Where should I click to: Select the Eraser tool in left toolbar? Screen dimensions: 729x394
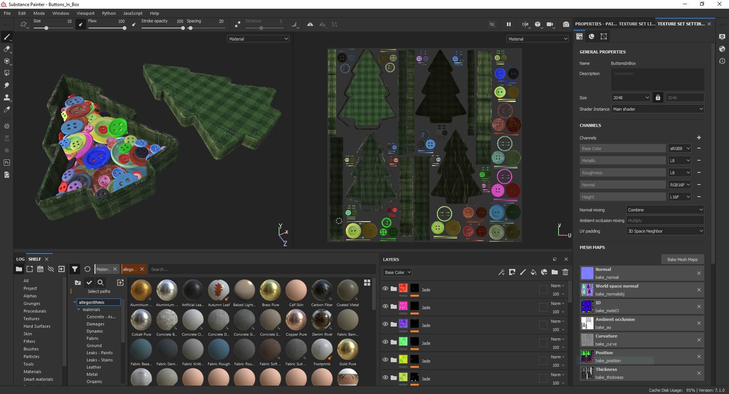(x=6, y=49)
